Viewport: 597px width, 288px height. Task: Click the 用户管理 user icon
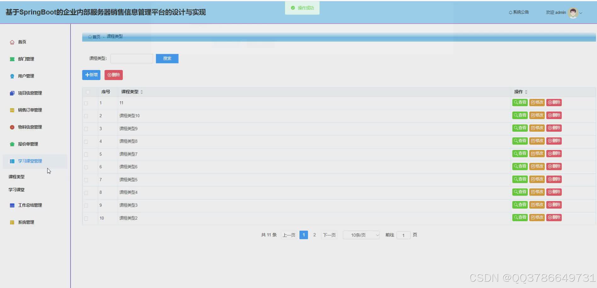point(12,76)
